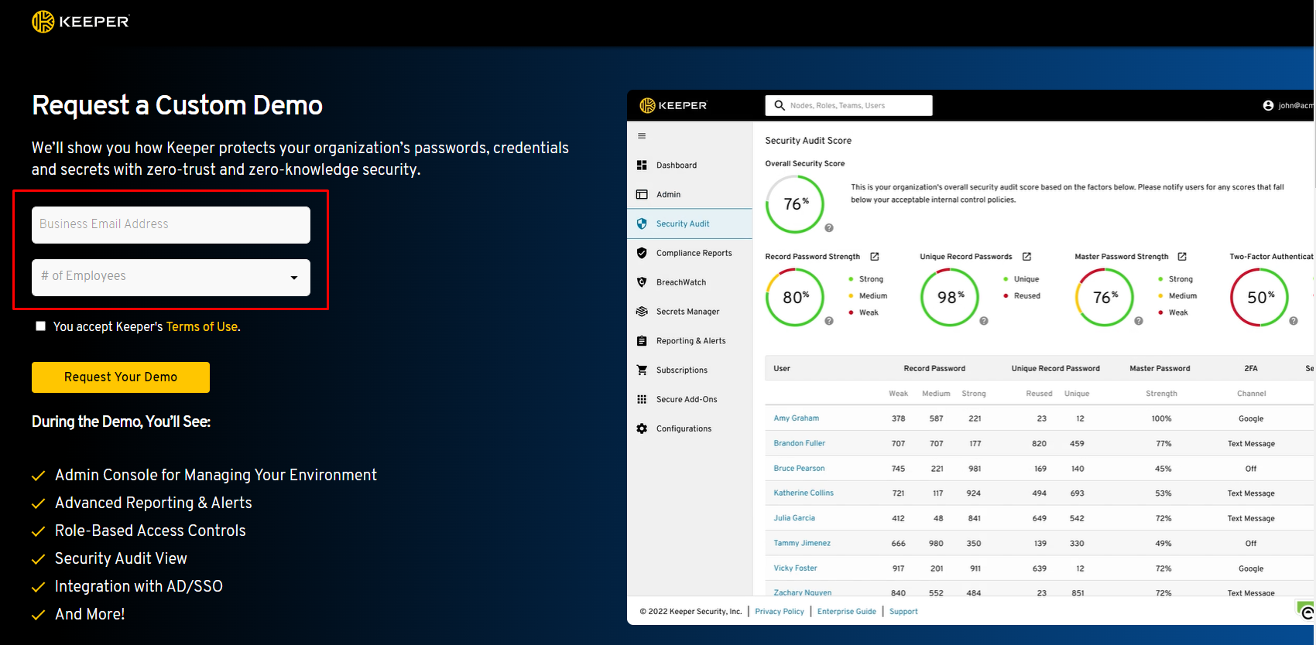Click the overall 76% security score gauge
Viewport: 1316px width, 645px height.
(x=795, y=204)
